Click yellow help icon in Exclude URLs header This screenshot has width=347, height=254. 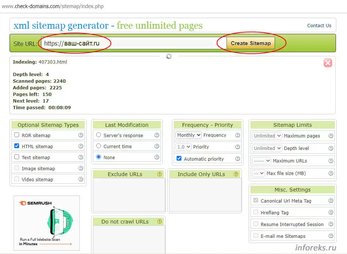[x=159, y=174]
